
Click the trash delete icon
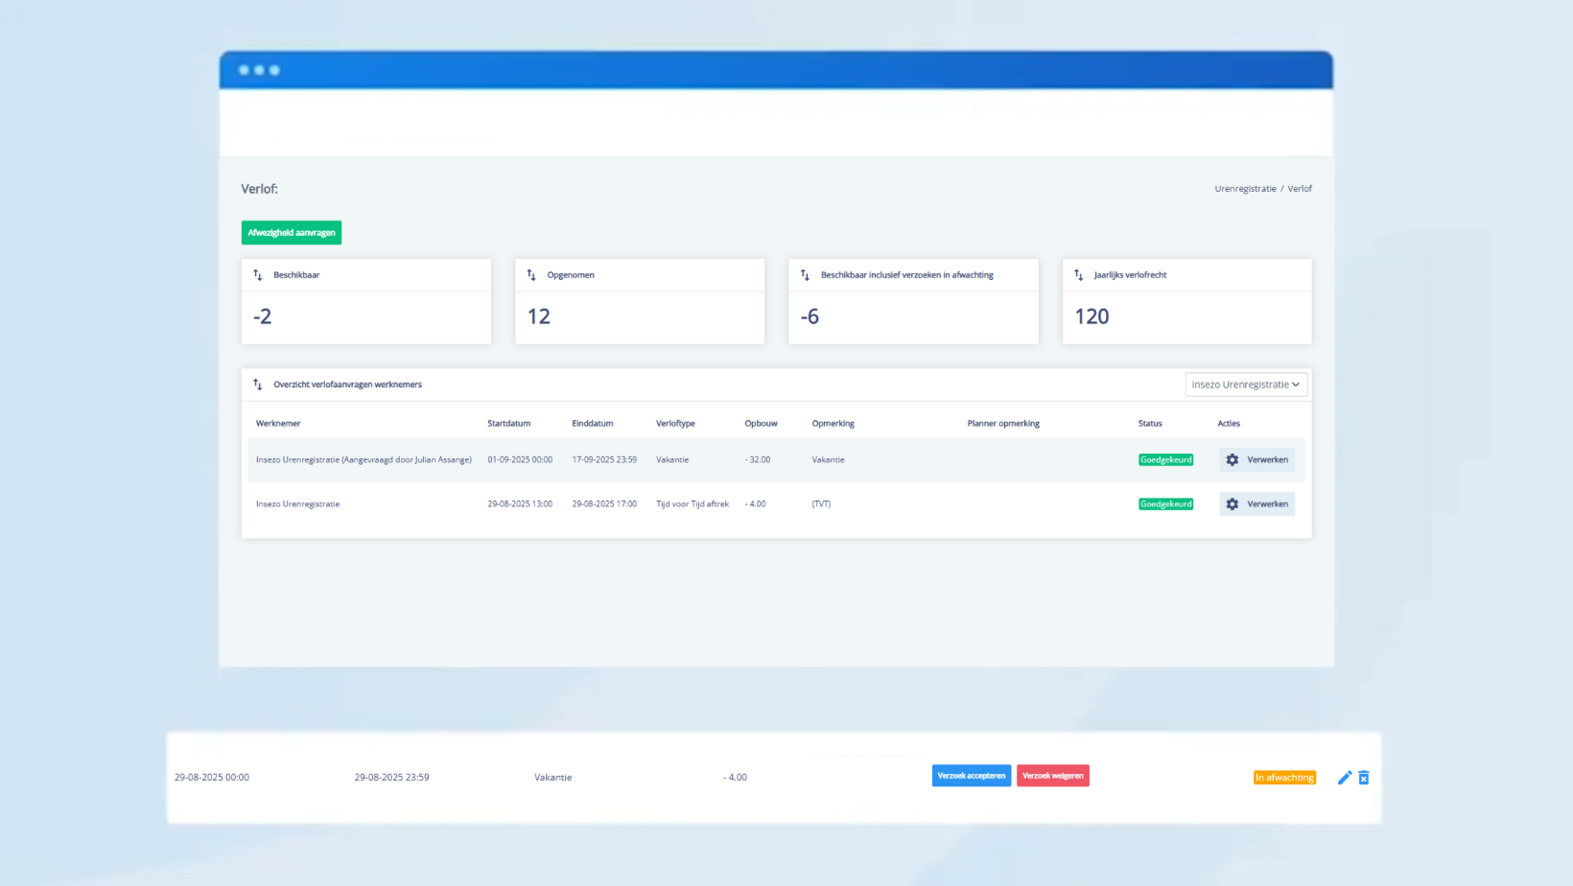tap(1364, 778)
